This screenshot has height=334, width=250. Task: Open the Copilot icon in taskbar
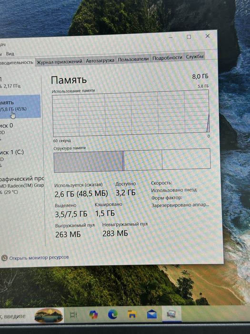[93, 314]
